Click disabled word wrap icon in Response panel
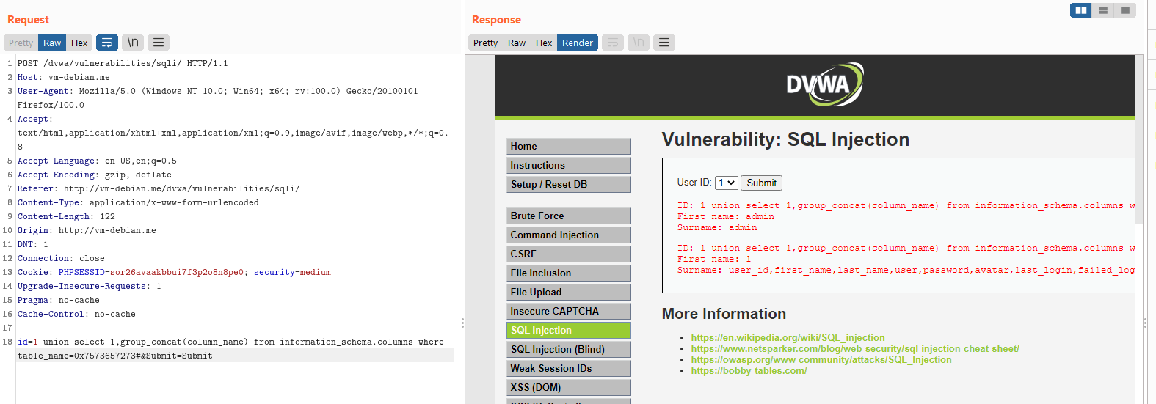The width and height of the screenshot is (1156, 404). tap(613, 43)
